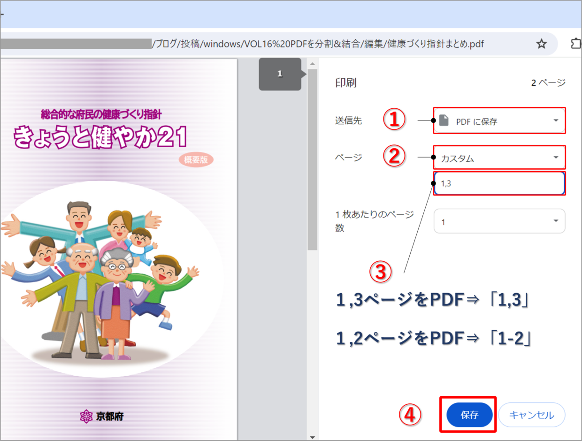Viewport: 582px width, 446px height.
Task: Open the 1枚あたりのページ数 dropdown
Action: click(499, 221)
